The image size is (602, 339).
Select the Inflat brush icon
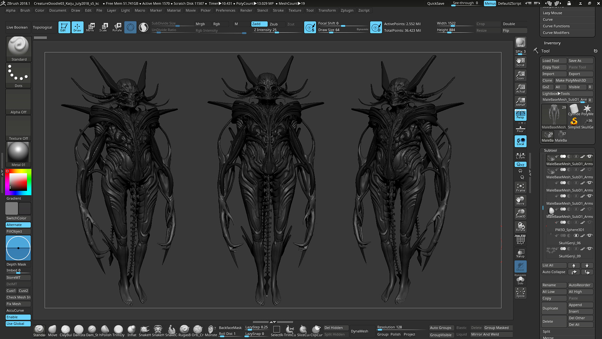click(x=132, y=331)
